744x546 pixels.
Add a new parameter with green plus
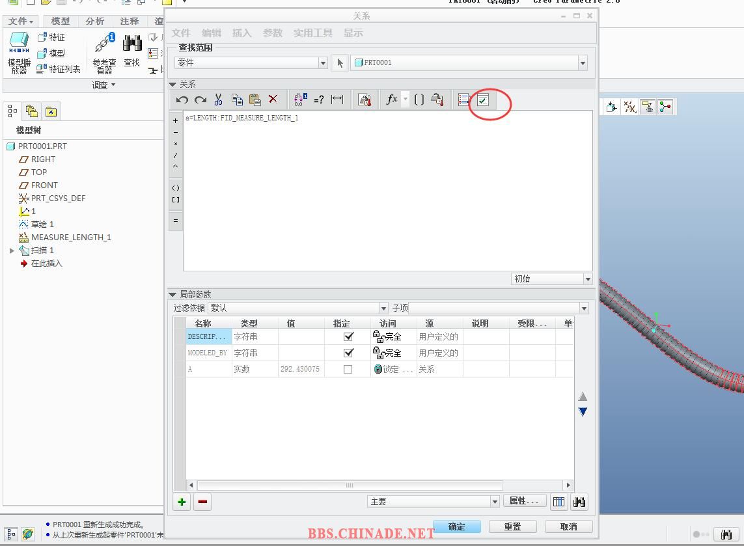click(x=182, y=502)
